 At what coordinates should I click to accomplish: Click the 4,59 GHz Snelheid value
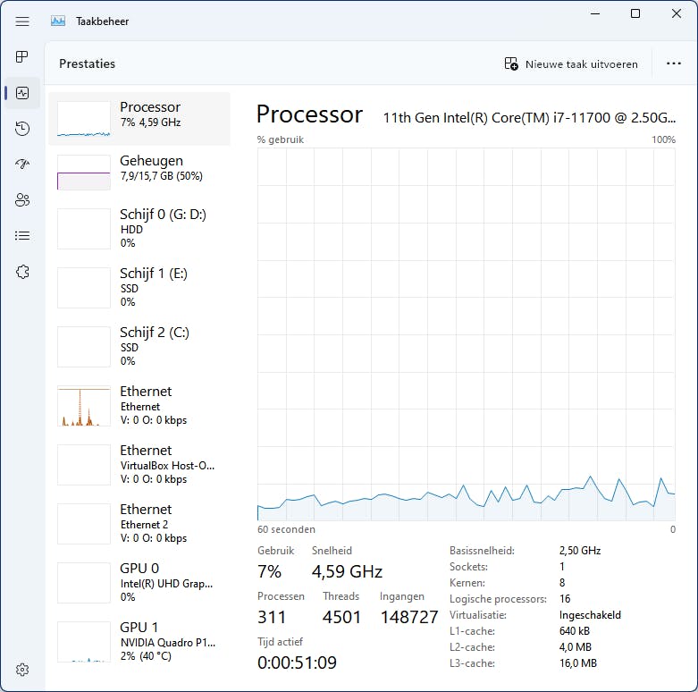(x=348, y=571)
